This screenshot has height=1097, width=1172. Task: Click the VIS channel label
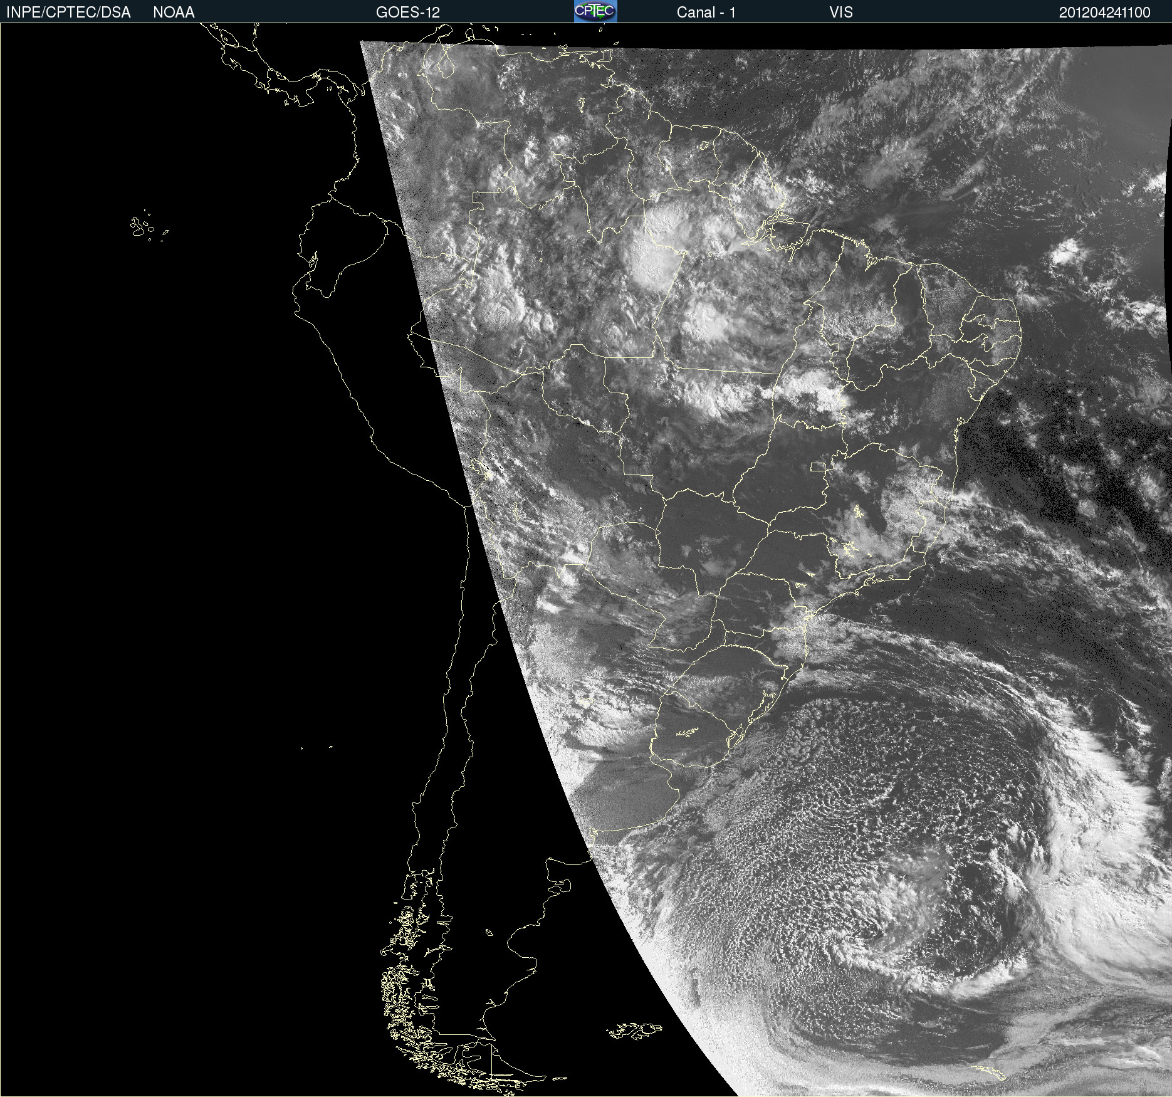[x=841, y=13]
